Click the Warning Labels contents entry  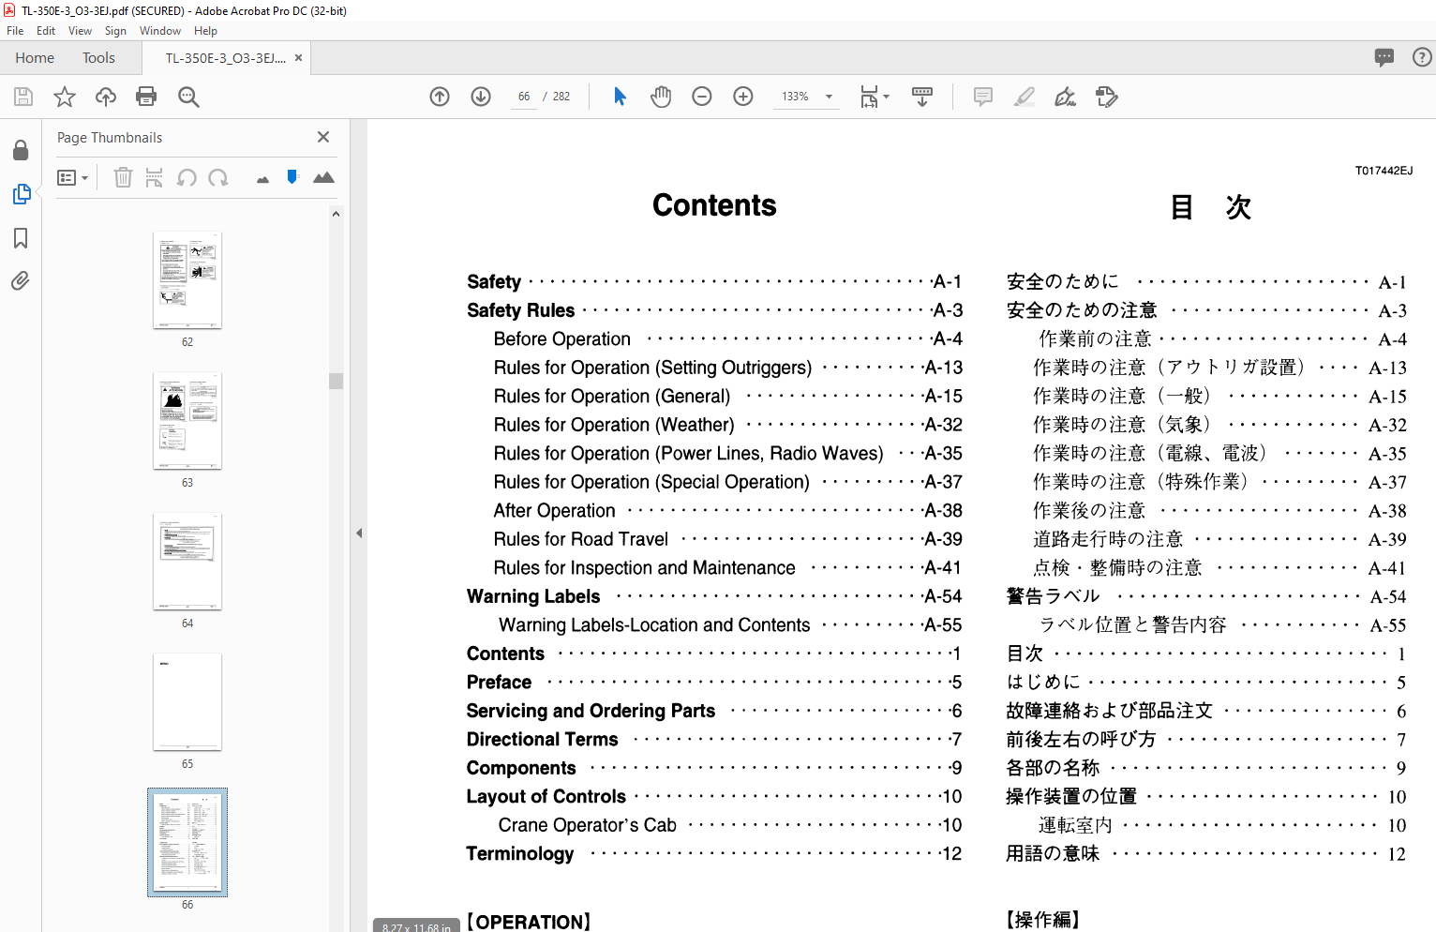coord(714,596)
